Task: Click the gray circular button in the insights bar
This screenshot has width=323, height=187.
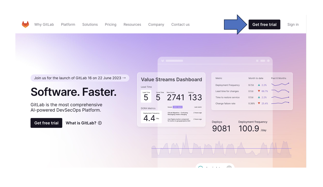Action: pos(229,168)
